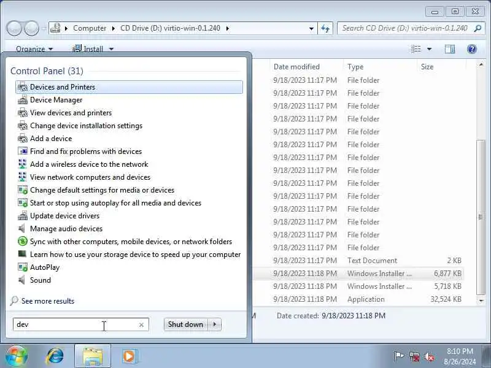
Task: Go back with the Back button
Action: click(14, 28)
